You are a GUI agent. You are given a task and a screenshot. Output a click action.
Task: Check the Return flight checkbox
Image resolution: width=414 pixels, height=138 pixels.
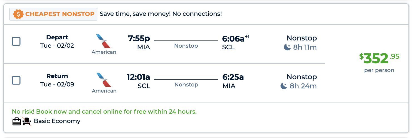pos(16,80)
